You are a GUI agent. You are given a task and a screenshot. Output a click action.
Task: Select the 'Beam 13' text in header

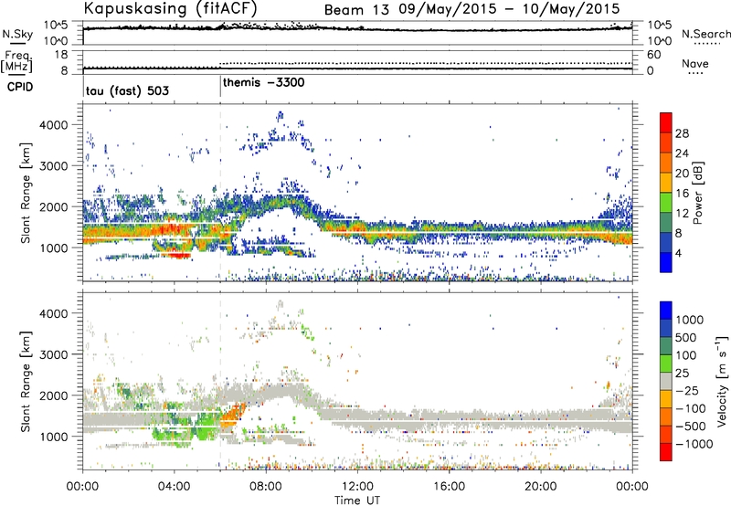click(x=356, y=9)
